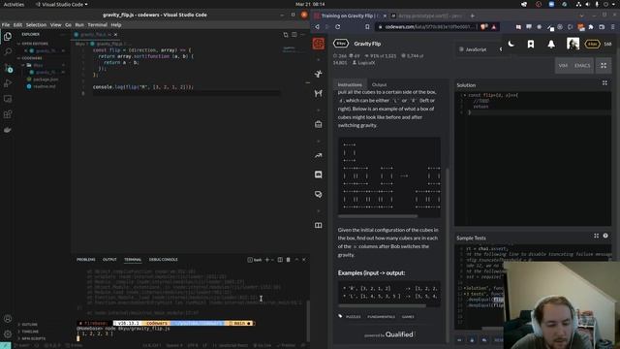Click the remote window indicator in status bar

coord(5,345)
